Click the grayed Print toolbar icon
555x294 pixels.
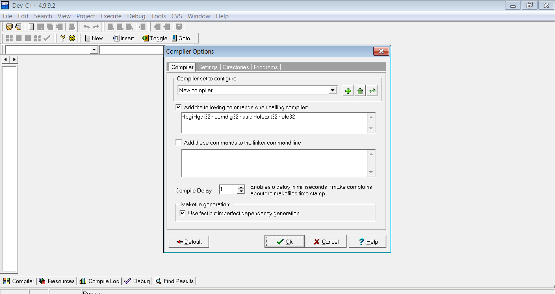click(x=72, y=27)
